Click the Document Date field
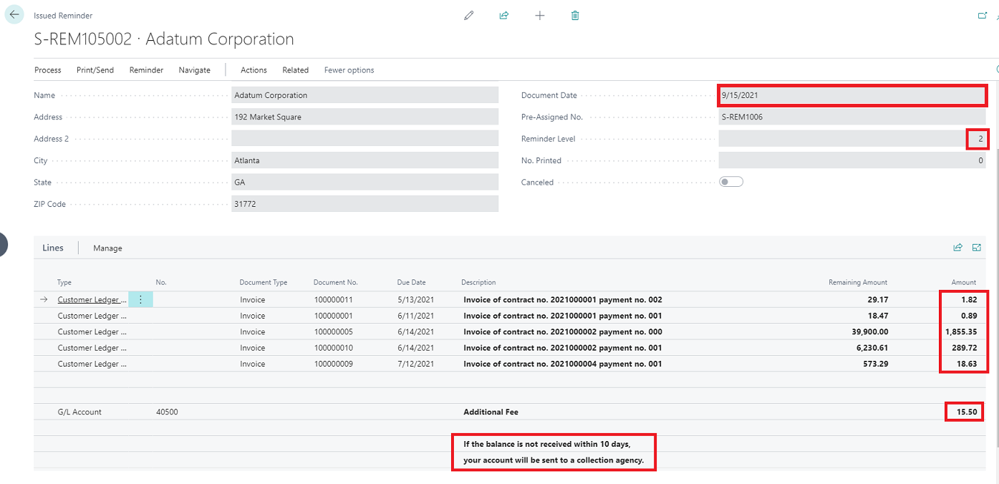This screenshot has height=484, width=999. click(851, 95)
